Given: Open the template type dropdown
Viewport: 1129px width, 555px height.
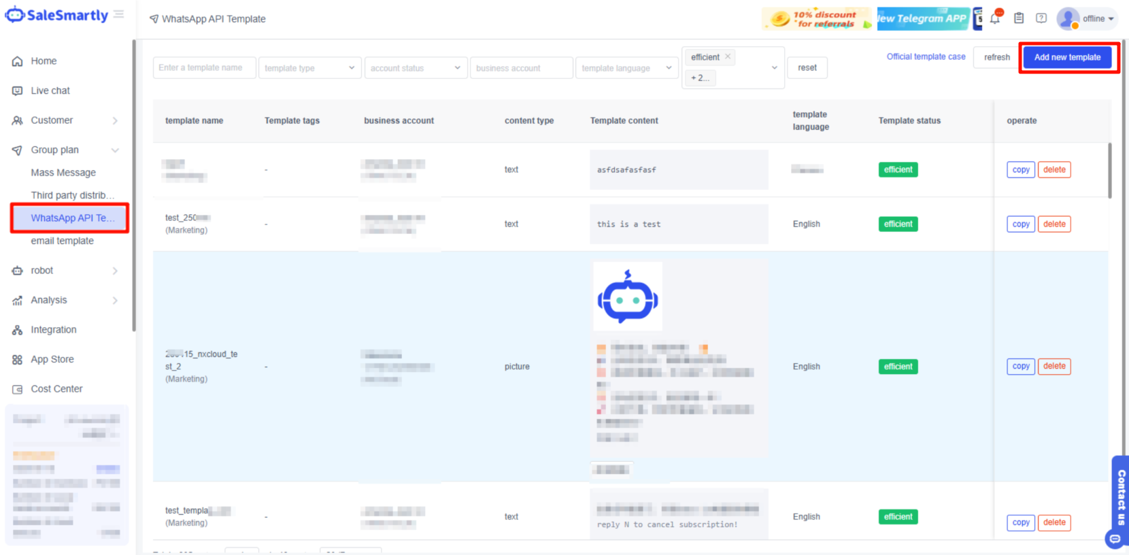Looking at the screenshot, I should pos(309,68).
